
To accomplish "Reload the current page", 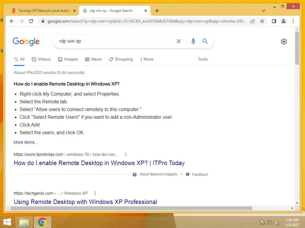I will click(x=31, y=21).
